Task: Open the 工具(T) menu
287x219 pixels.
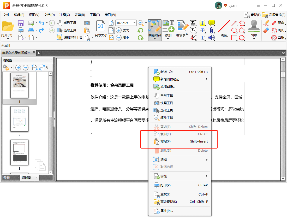Action: [x=95, y=15]
